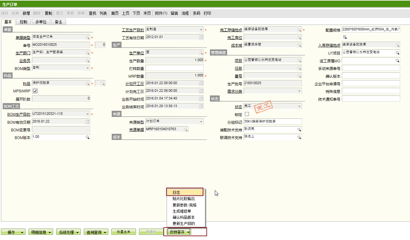Screen dimensions: 410x240
Task: Select 日志 from the popup menu
Action: [185, 192]
